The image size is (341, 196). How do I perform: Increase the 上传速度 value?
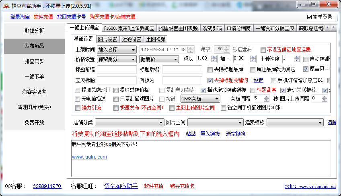(x=297, y=57)
